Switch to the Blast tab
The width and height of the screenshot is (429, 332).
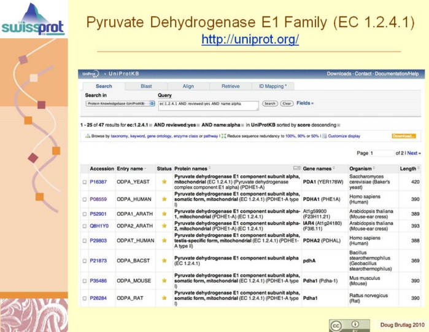pos(146,87)
